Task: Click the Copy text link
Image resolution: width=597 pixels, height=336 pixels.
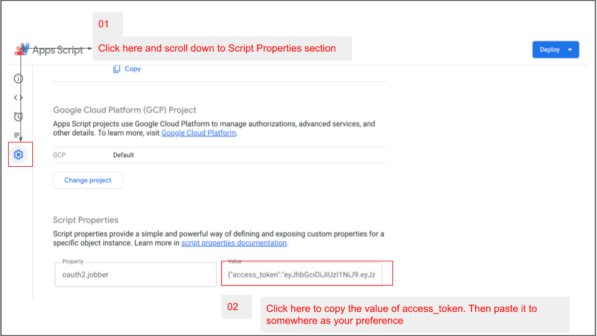Action: 132,69
